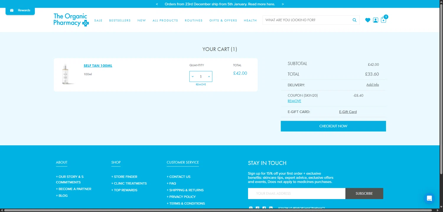Open the NEW menu item
This screenshot has height=212, width=443.
pos(142,20)
